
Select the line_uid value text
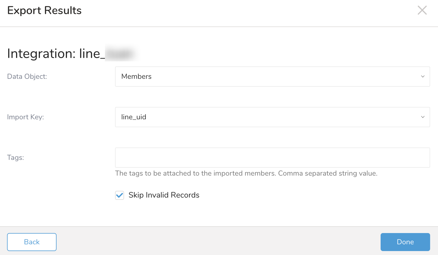tap(134, 117)
